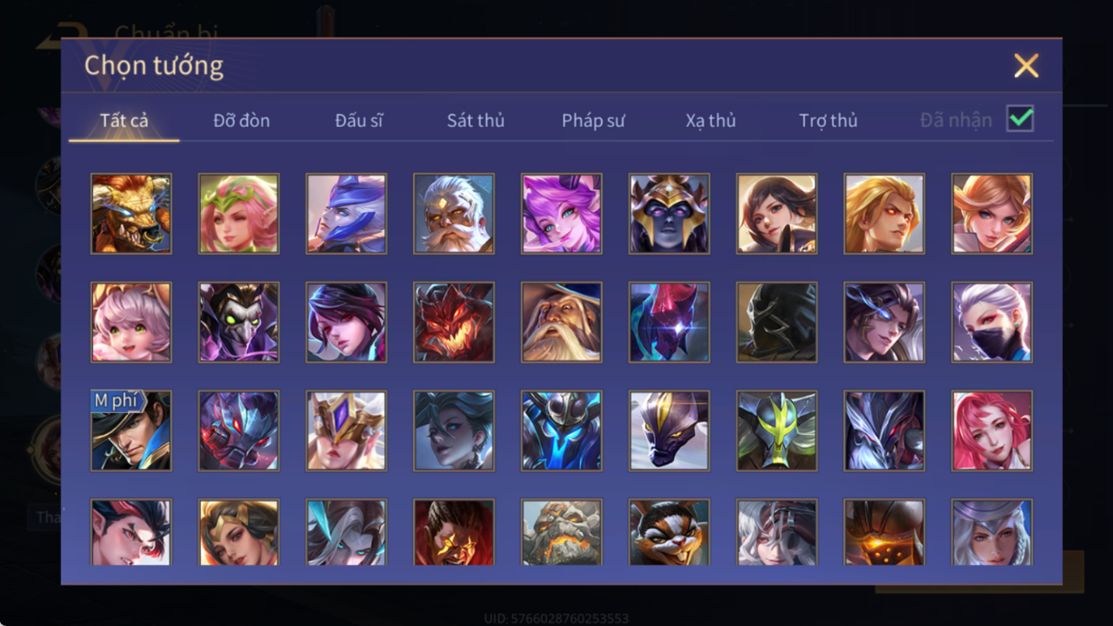The height and width of the screenshot is (626, 1113).
Task: Pick the bearded wizard with hat portrait
Action: pos(561,323)
